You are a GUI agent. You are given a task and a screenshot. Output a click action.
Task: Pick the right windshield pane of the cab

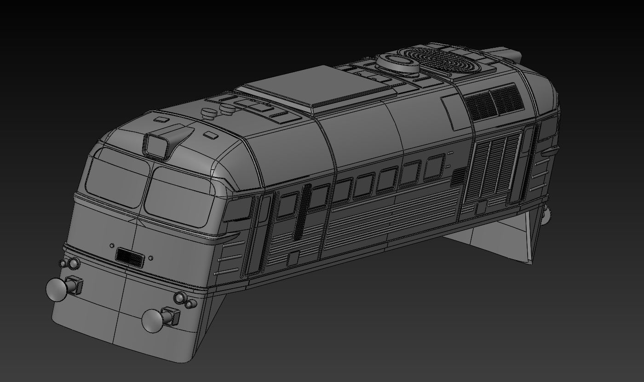179,197
